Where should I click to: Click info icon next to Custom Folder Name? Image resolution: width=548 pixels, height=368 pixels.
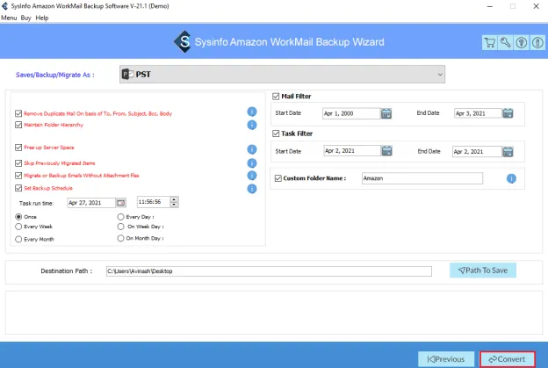point(511,179)
